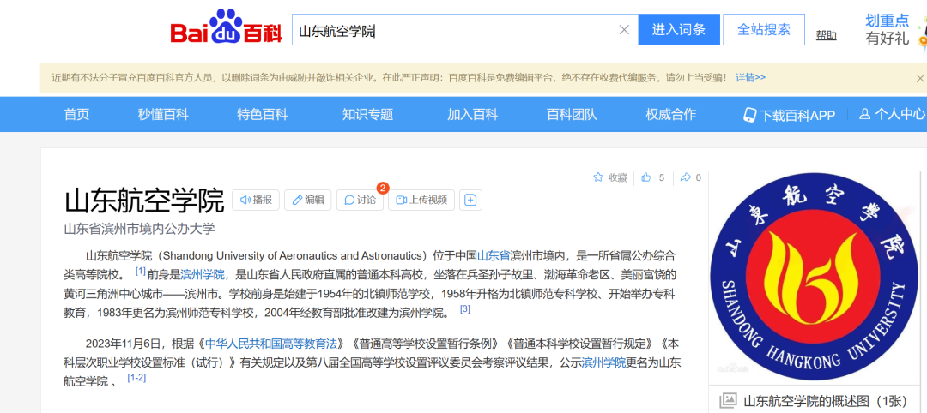Image resolution: width=927 pixels, height=413 pixels.
Task: Open 详情>> link in the notice banner
Action: (x=750, y=77)
